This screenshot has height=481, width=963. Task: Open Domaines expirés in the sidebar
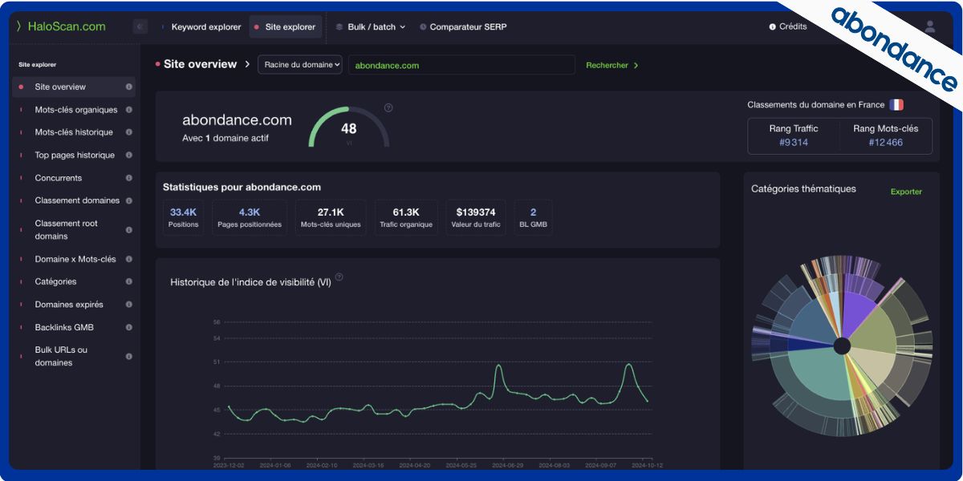[x=69, y=305]
